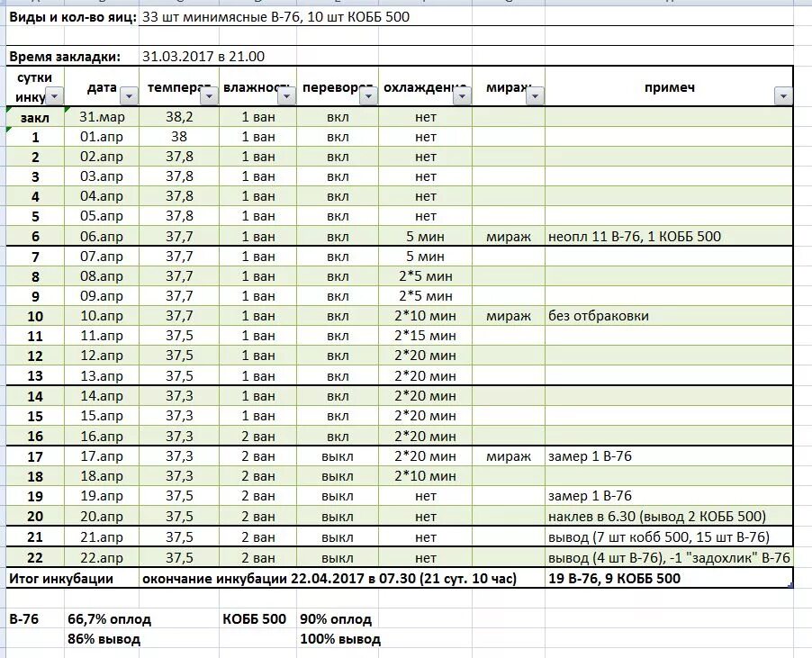This screenshot has width=812, height=658.
Task: Select the date cell '21.апр'
Action: click(x=102, y=536)
